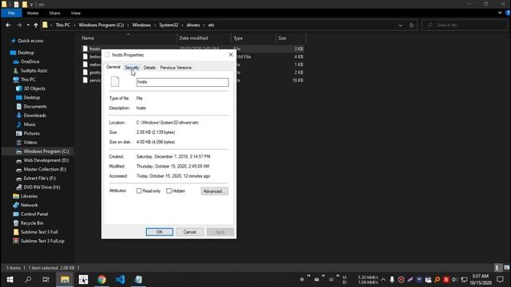Launch Visual Studio Code from taskbar
Image resolution: width=511 pixels, height=287 pixels.
coord(120,280)
